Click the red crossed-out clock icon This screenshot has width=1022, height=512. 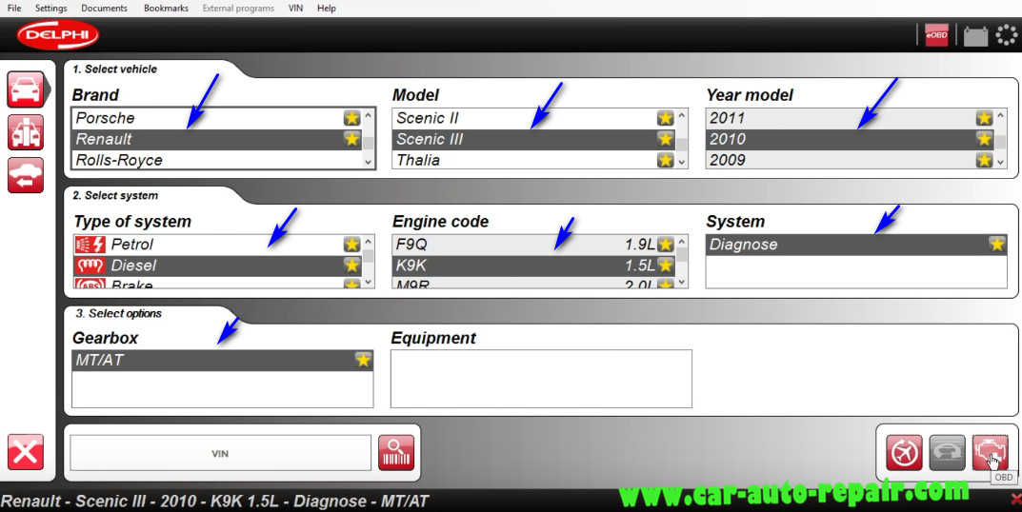point(904,453)
